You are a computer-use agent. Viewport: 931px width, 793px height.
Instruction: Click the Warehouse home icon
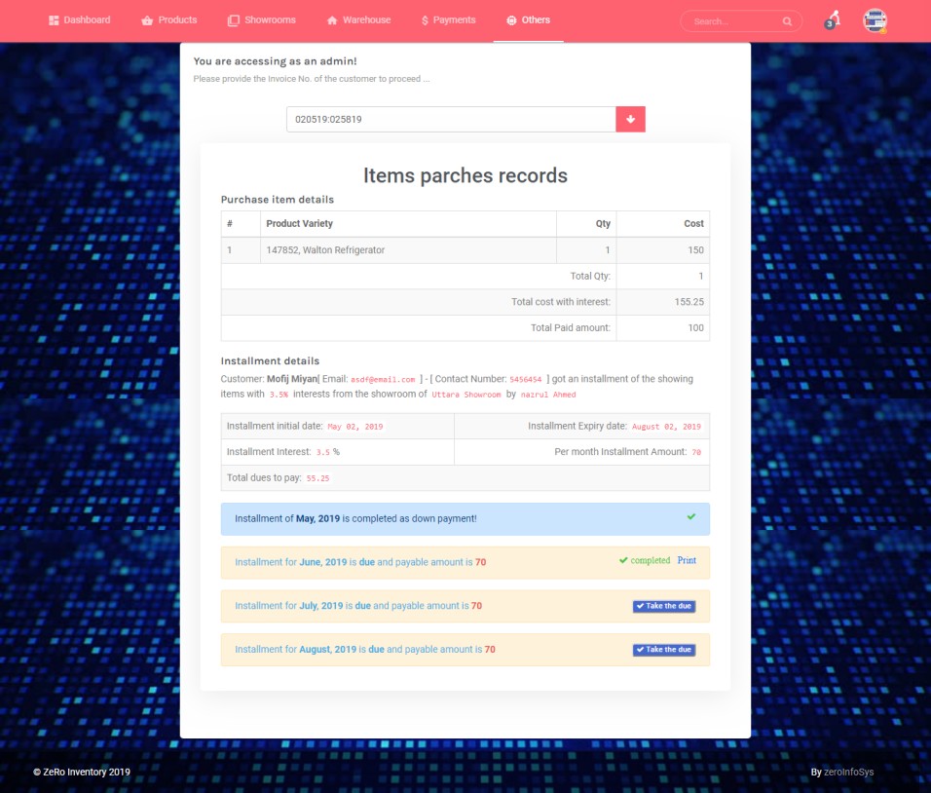point(332,20)
